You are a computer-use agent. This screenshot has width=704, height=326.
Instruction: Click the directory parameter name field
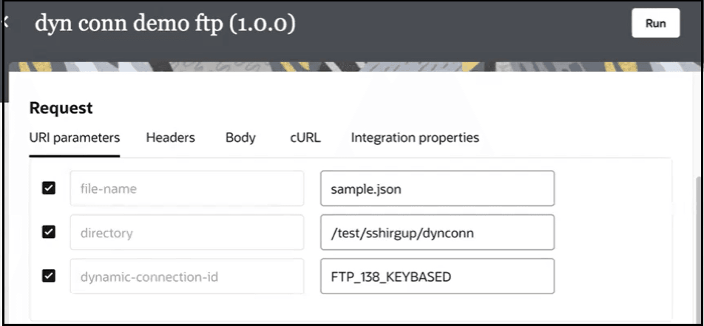tap(187, 232)
